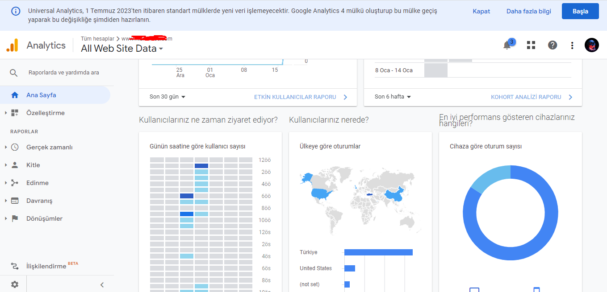Click the Edinme acquisition icon
Viewport: 607px width, 292px height.
[x=15, y=183]
